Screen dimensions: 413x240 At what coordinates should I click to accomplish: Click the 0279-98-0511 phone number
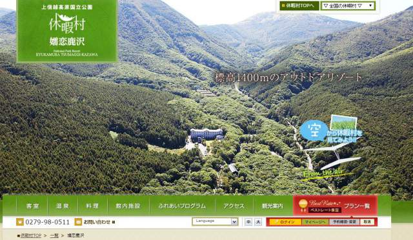pos(47,222)
